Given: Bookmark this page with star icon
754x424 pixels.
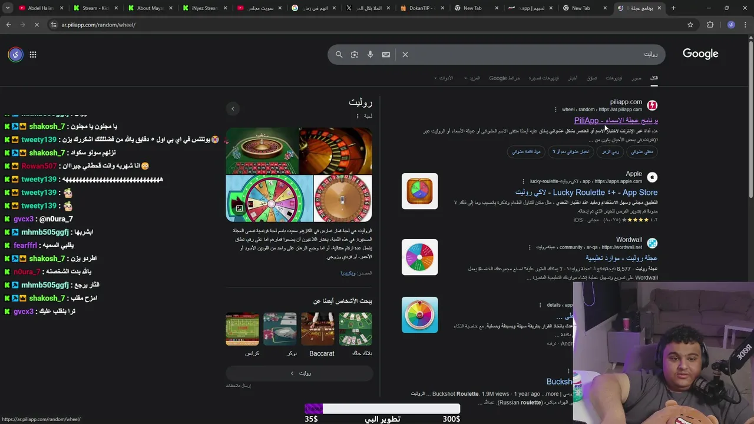Looking at the screenshot, I should point(690,25).
